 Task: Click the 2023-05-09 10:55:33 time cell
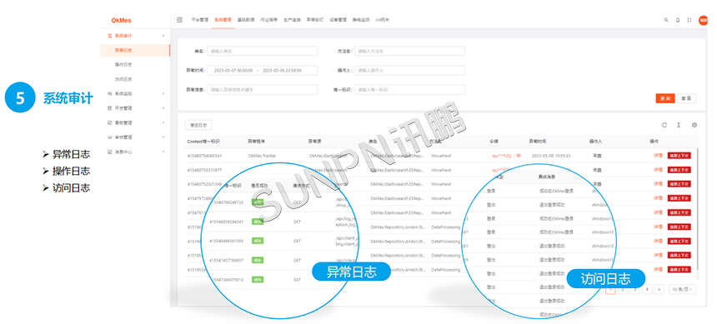click(551, 156)
